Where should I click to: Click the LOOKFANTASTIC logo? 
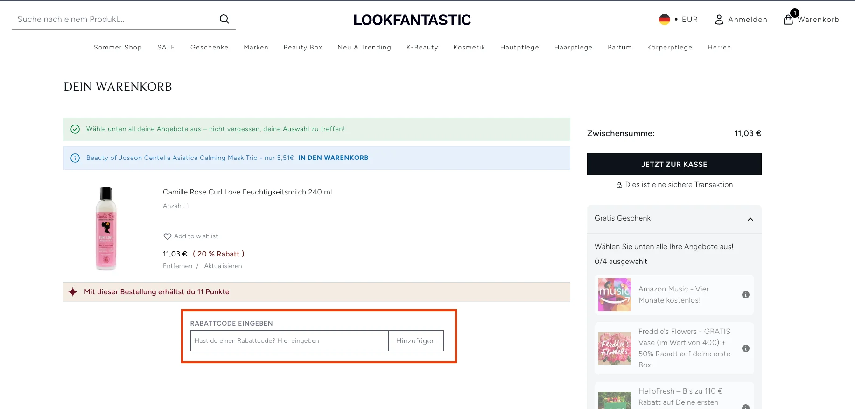coord(412,20)
